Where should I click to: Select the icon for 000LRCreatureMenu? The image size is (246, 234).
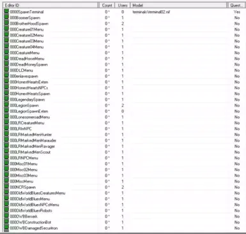tap(6, 123)
